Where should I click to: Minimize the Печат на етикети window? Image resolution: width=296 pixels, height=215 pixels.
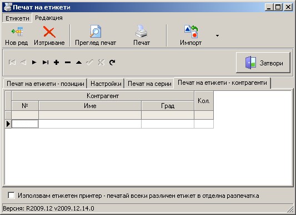pos(269,7)
